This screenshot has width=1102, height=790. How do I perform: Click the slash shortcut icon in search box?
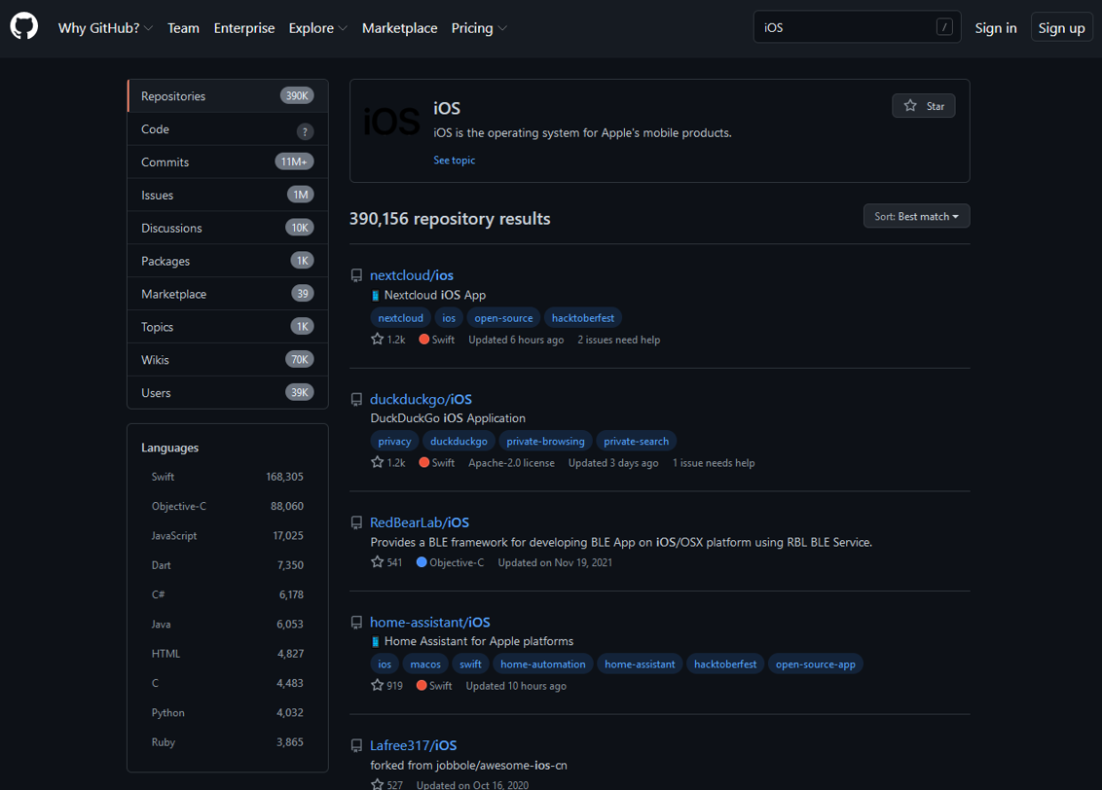[944, 27]
